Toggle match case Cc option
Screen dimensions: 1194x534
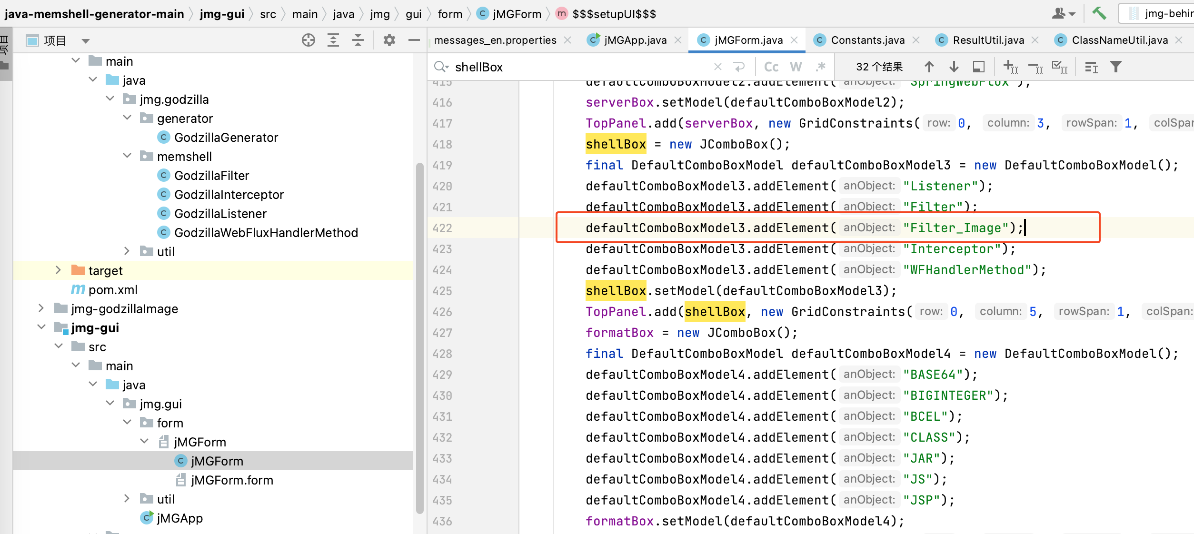tap(771, 67)
